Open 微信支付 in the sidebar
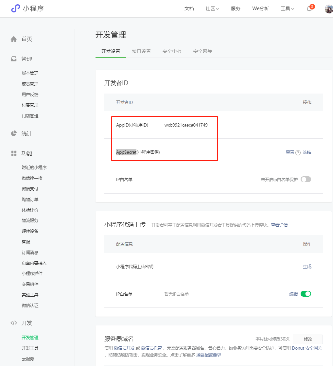Screen dimensions: 333x366 [30, 189]
